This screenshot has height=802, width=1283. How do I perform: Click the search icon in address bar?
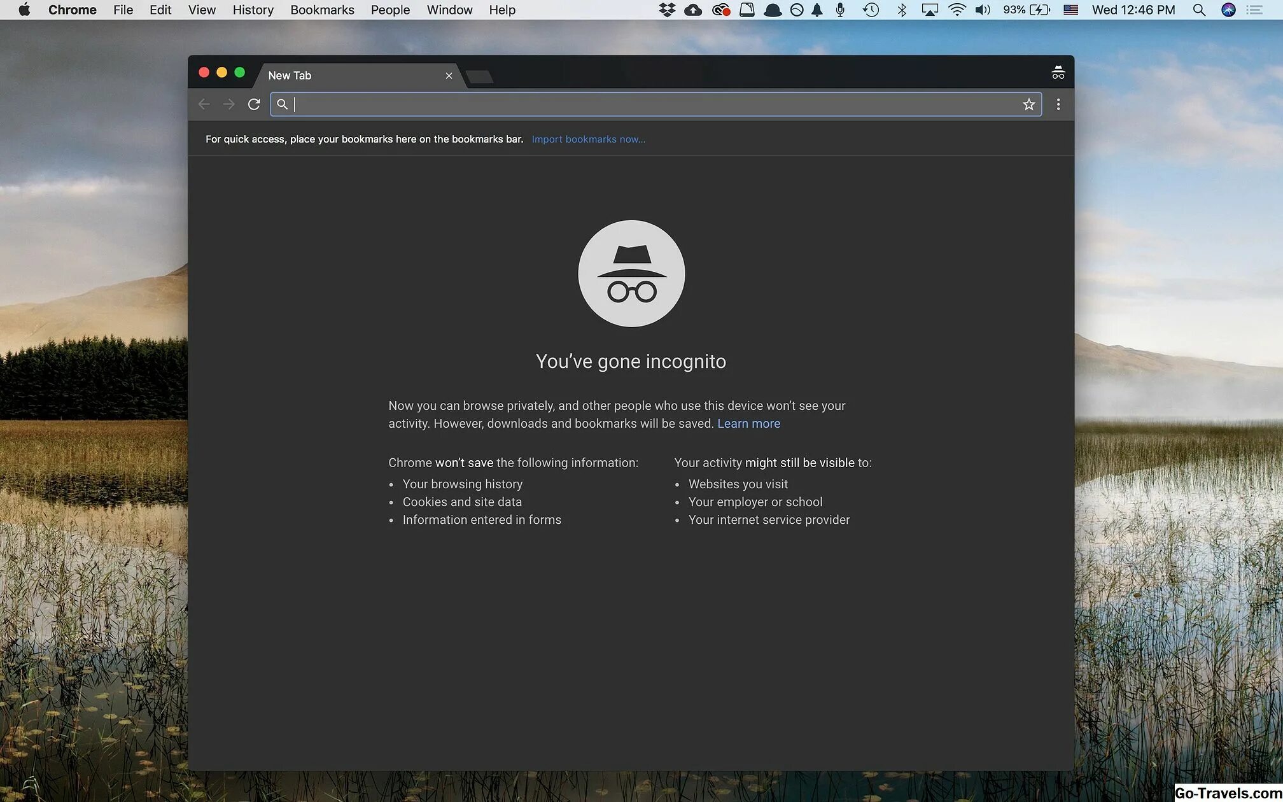(282, 104)
